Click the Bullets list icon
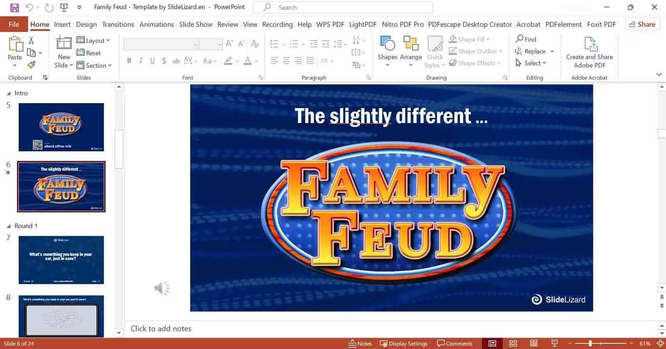 (275, 44)
